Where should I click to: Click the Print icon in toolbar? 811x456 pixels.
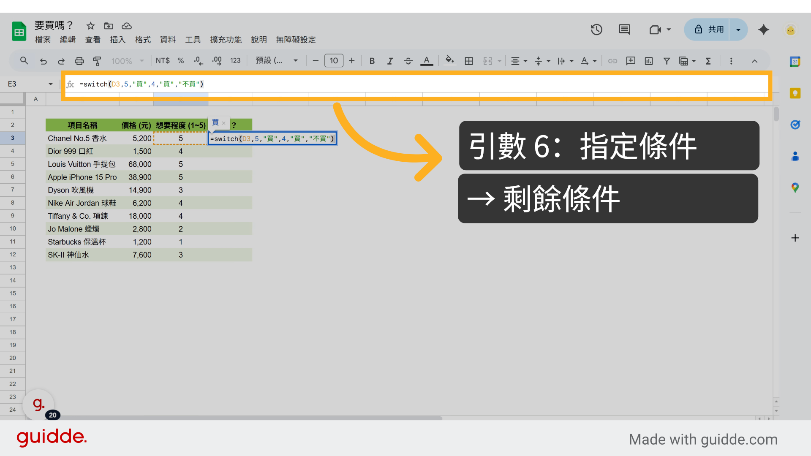pyautogui.click(x=79, y=61)
